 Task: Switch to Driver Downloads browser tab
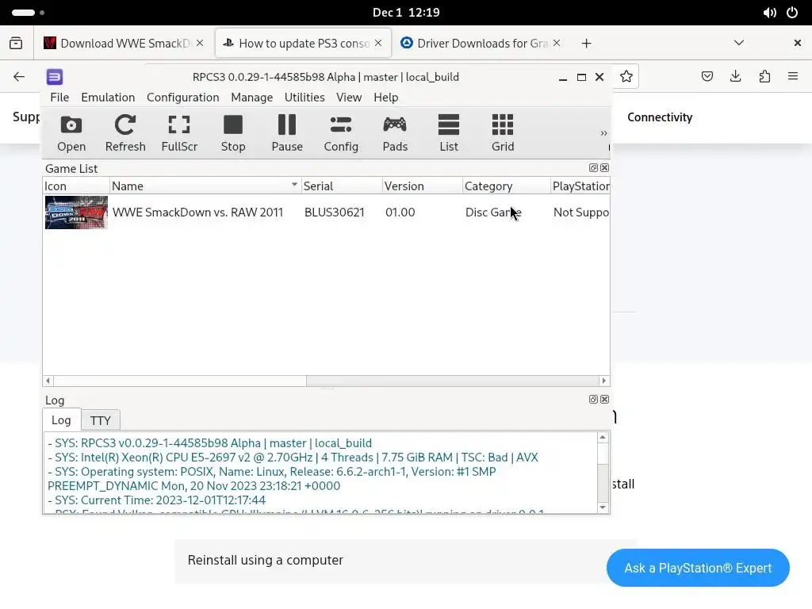[481, 43]
